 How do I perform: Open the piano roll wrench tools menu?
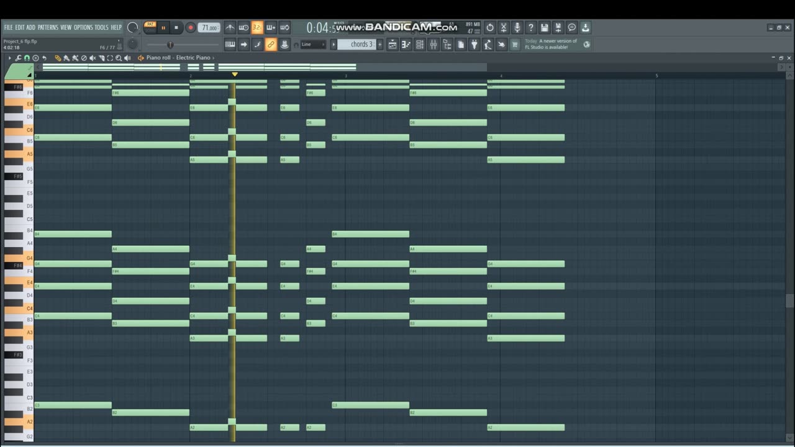click(x=19, y=58)
